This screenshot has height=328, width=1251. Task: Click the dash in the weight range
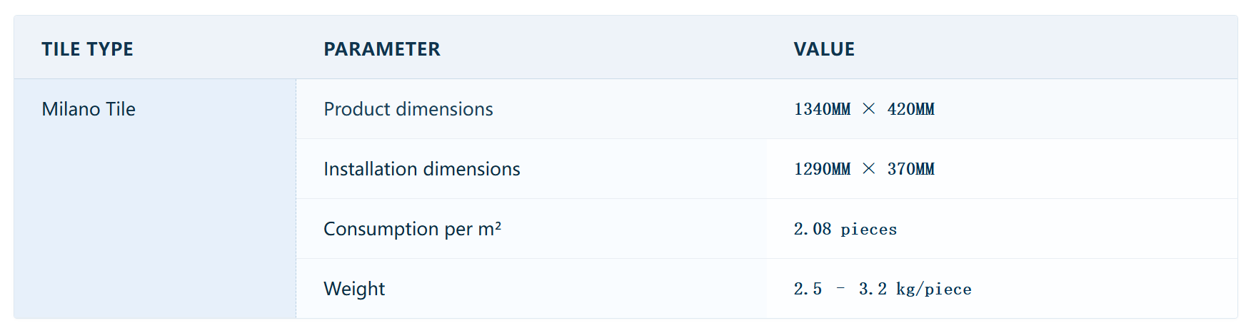840,288
